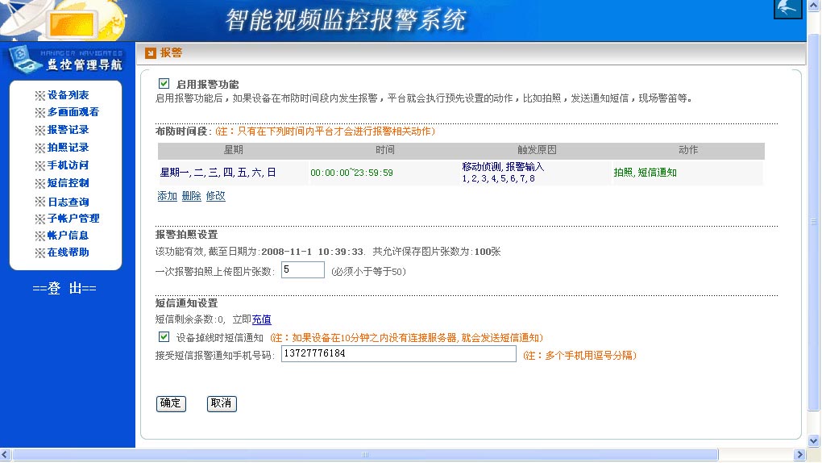The image size is (822, 463).
Task: Click the grid icon beside 在线帮助
Action: coord(40,253)
